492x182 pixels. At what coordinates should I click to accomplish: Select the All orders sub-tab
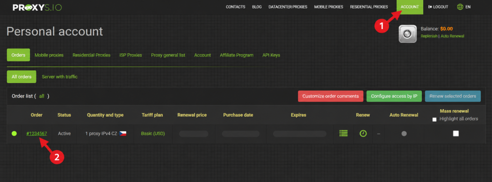pos(22,77)
